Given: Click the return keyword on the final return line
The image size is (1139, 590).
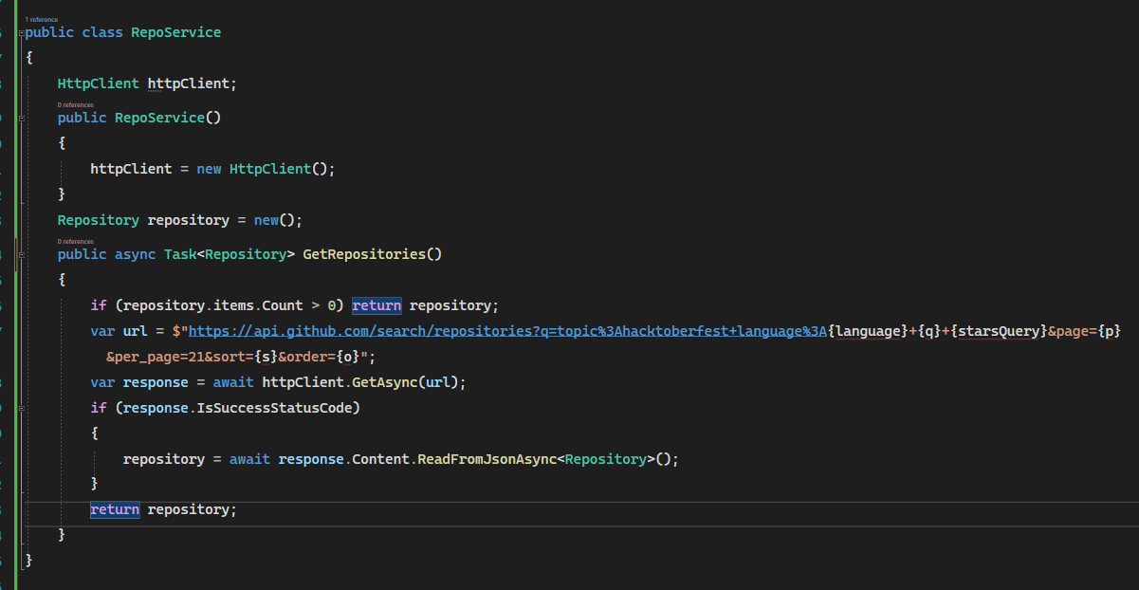Looking at the screenshot, I should (x=115, y=510).
